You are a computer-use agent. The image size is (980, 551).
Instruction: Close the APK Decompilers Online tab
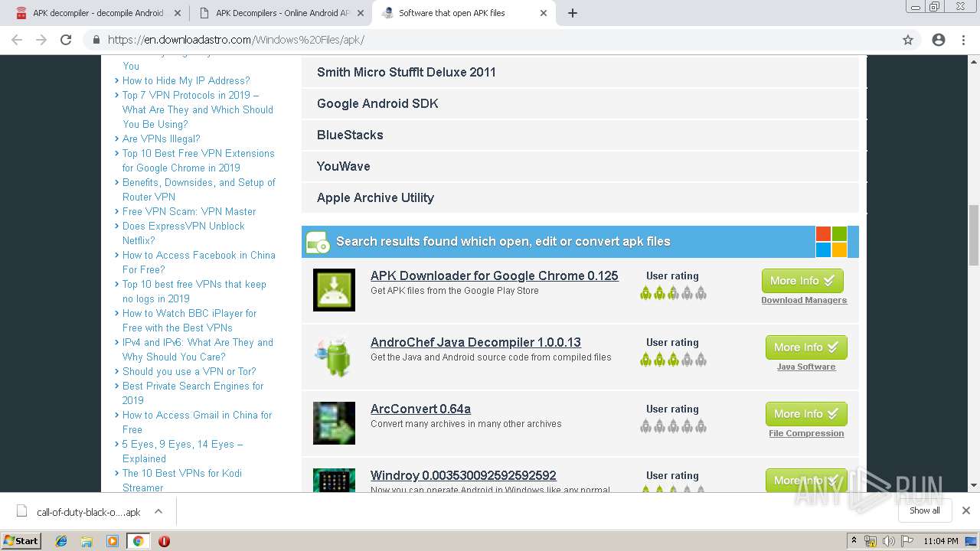361,13
